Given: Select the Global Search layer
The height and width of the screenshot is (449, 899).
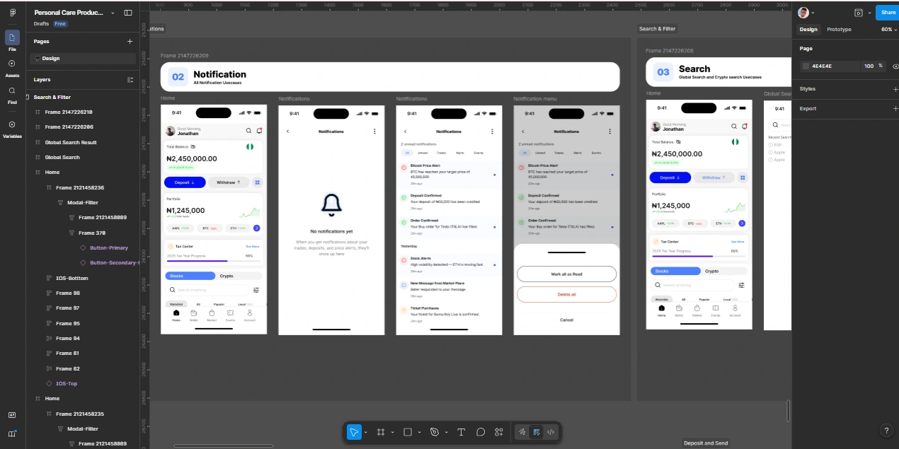Looking at the screenshot, I should pos(62,157).
